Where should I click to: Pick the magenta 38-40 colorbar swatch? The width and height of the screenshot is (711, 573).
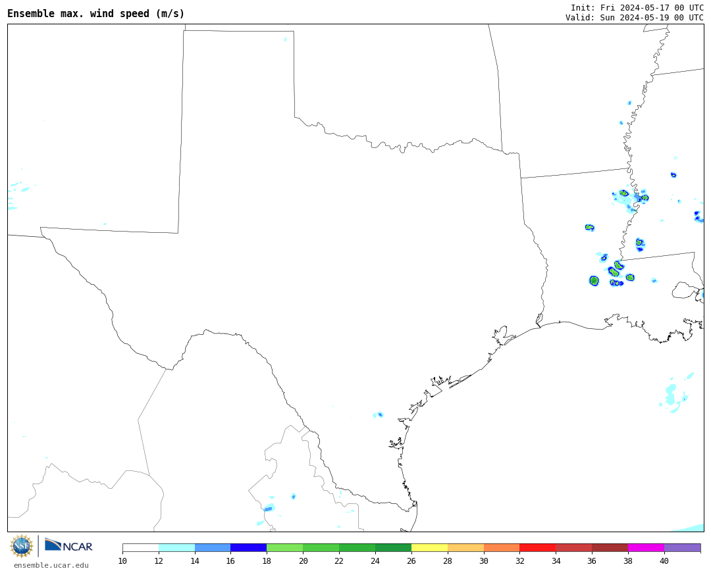coord(646,547)
